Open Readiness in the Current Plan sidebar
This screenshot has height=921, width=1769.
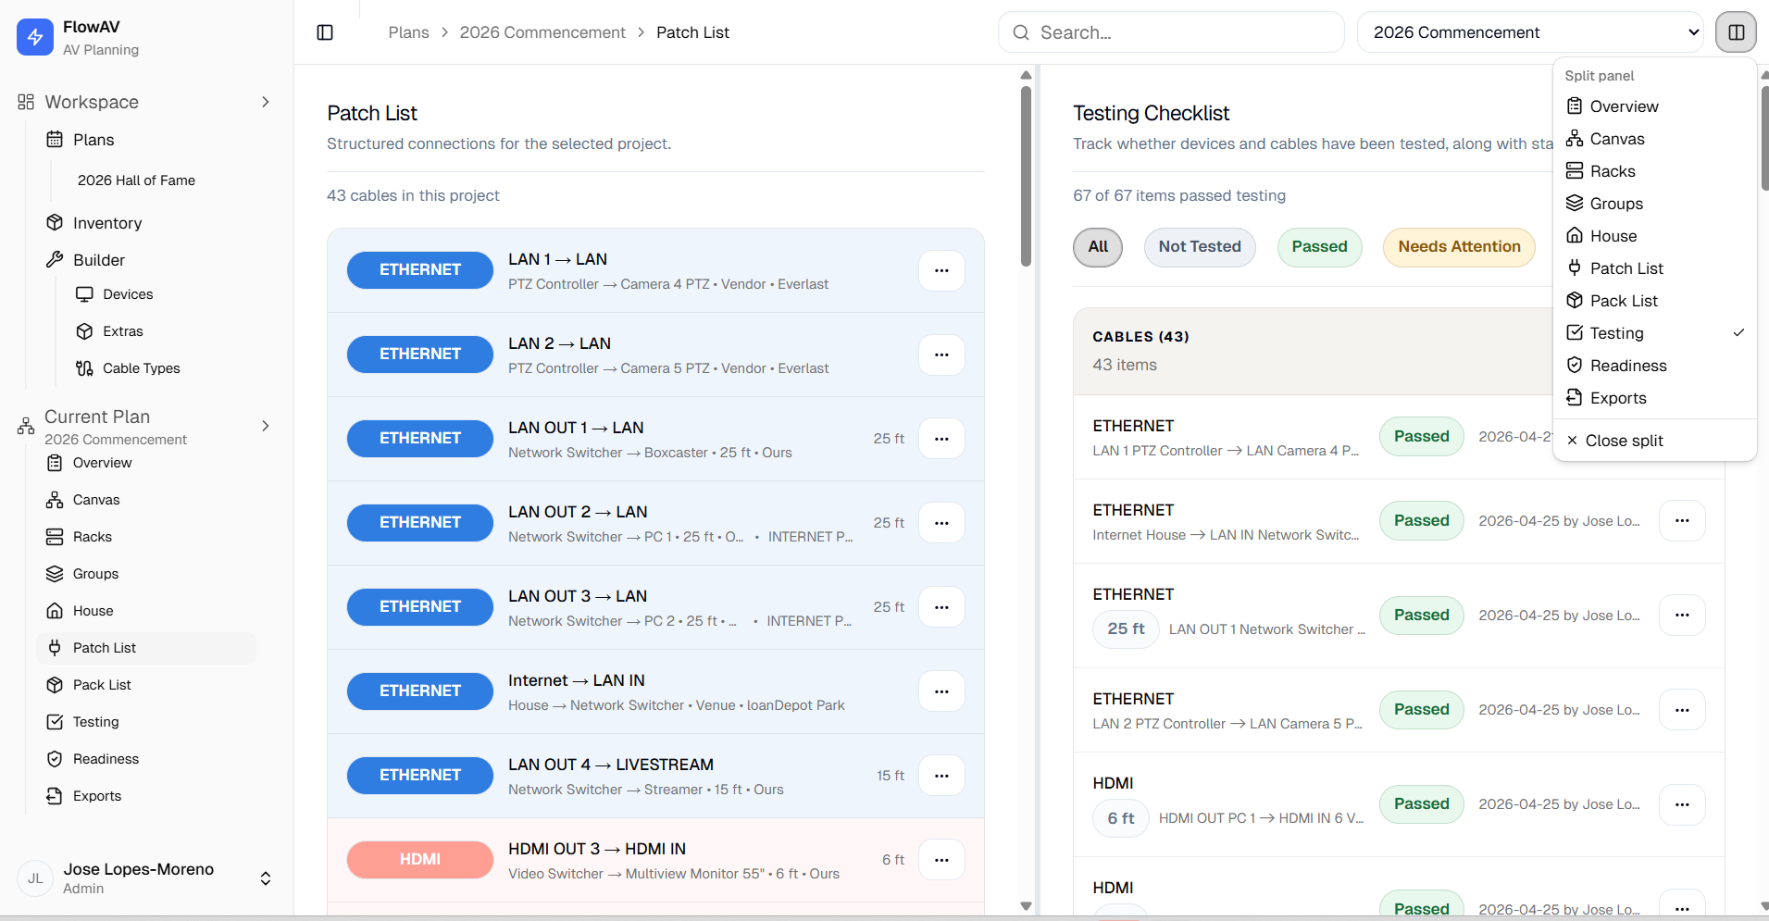click(106, 759)
